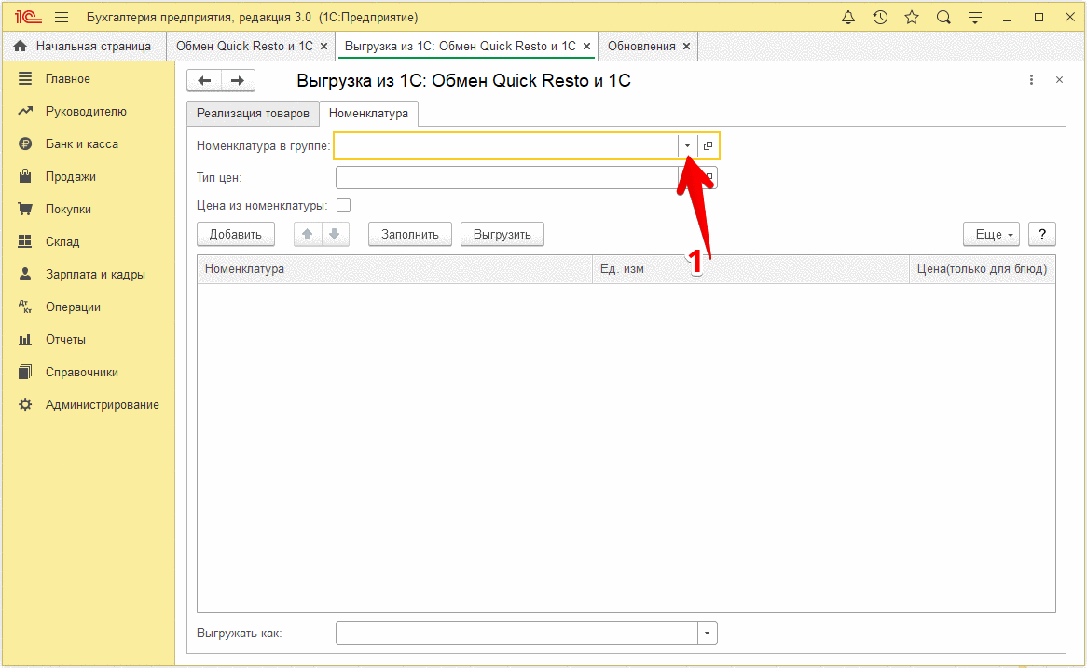This screenshot has height=668, width=1087.
Task: Open the form's three-dot options menu
Action: pyautogui.click(x=1032, y=80)
